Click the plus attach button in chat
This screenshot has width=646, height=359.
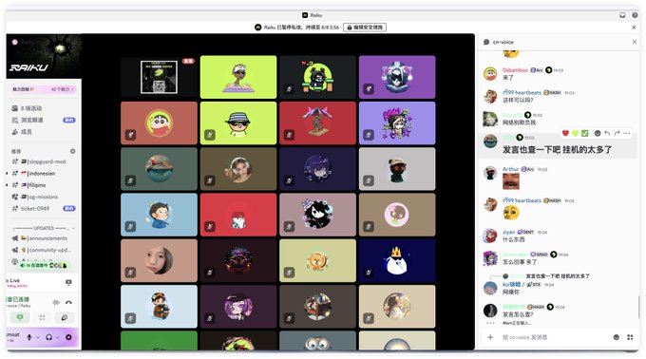pos(490,337)
